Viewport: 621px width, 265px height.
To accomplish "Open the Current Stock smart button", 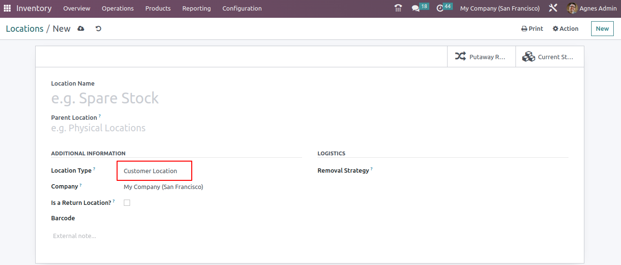I will click(x=550, y=57).
